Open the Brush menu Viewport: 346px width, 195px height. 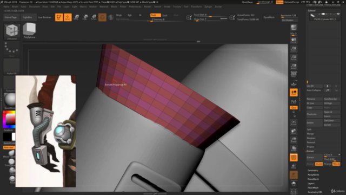(15, 6)
